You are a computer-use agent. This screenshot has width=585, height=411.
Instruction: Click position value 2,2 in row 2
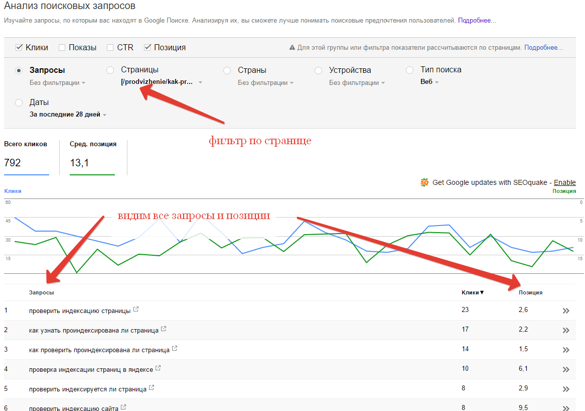pos(523,329)
